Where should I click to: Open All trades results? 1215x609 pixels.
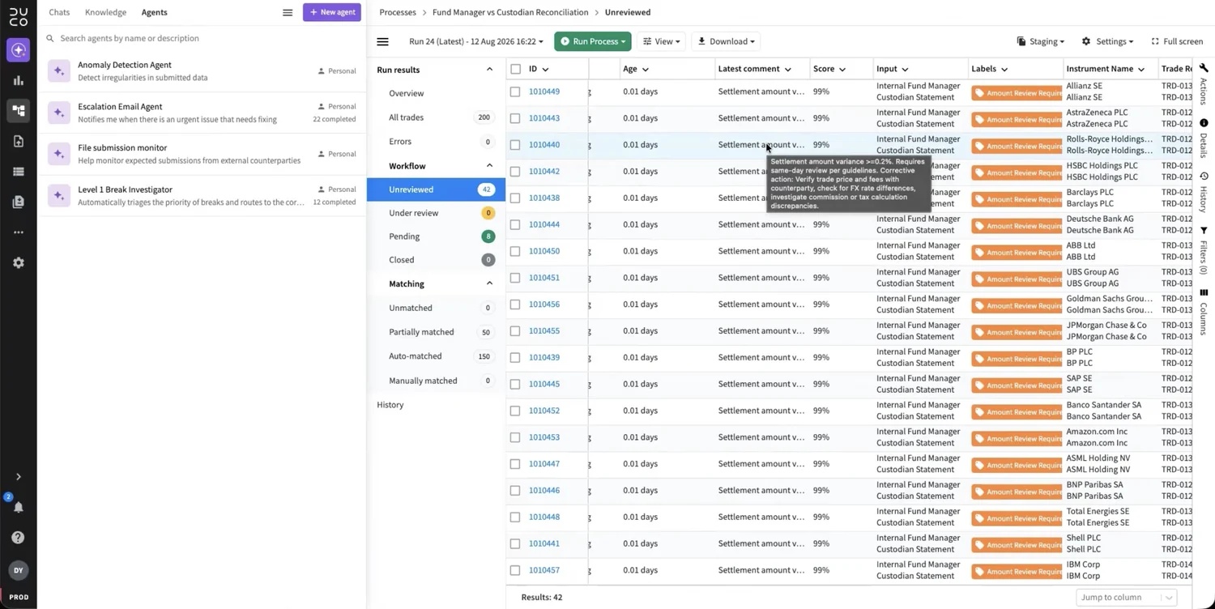tap(436, 117)
